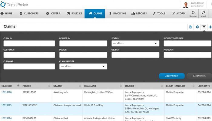Select claimant Atlantic Independent Union
Image resolution: width=212 pixels, height=121 pixels.
(99, 118)
